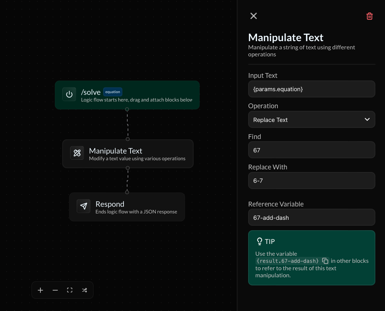Auto-arrange blocks with the shuffle icon

[x=85, y=290]
